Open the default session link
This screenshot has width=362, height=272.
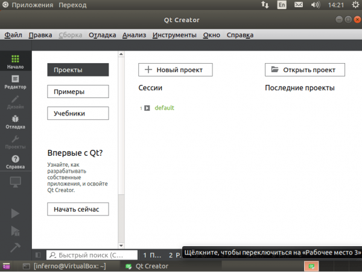click(164, 108)
